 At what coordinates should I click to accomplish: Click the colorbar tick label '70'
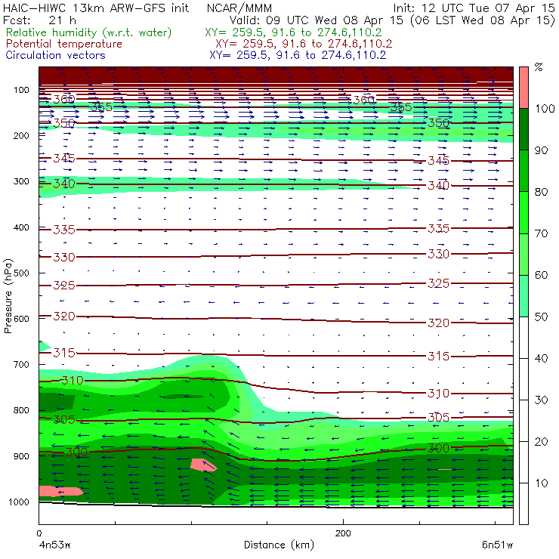[541, 233]
